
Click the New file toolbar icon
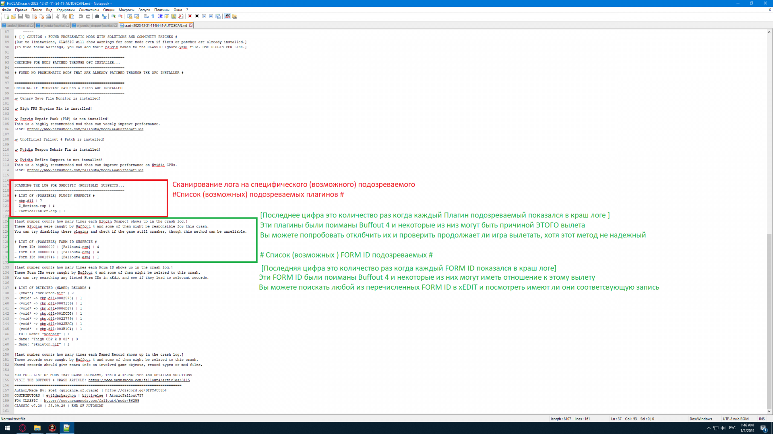point(7,16)
